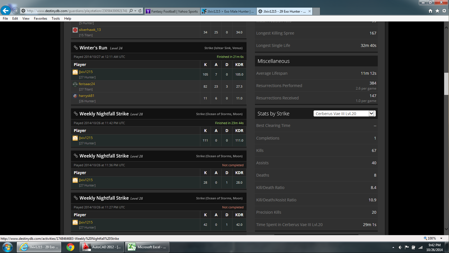Open Weekly Nightfall Strike played at 11:36 PM
The height and width of the screenshot is (253, 449).
pyautogui.click(x=104, y=156)
